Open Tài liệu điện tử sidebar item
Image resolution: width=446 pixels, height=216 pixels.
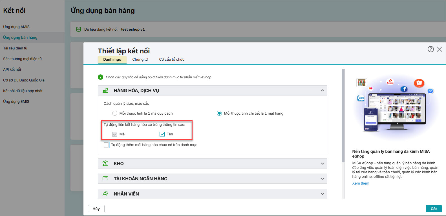pos(32,48)
